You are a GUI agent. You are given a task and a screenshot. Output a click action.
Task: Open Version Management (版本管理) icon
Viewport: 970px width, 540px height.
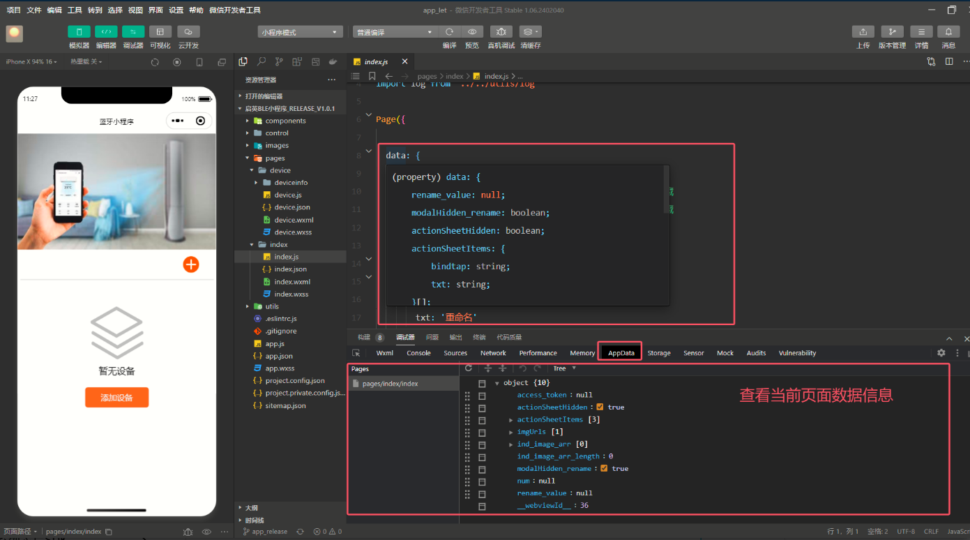pyautogui.click(x=892, y=32)
